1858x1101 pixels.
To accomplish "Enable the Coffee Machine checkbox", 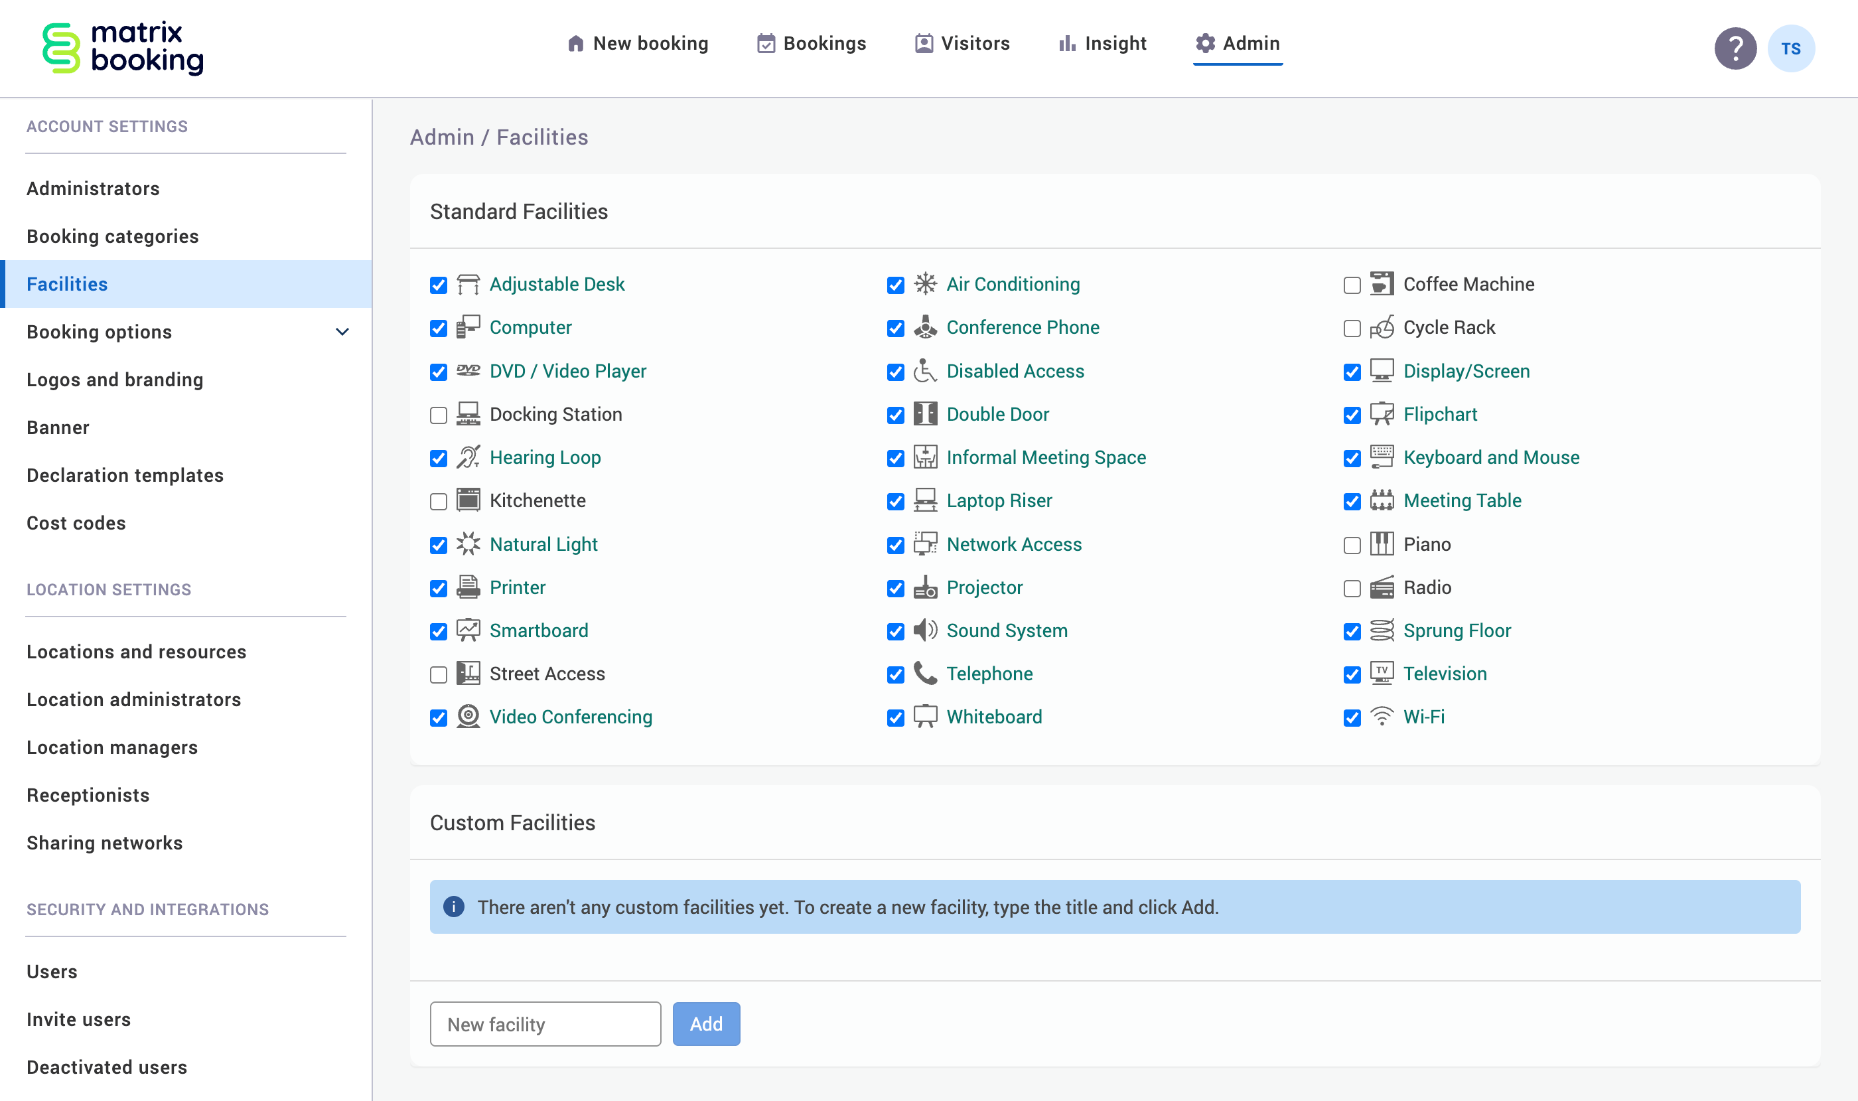I will (1352, 285).
